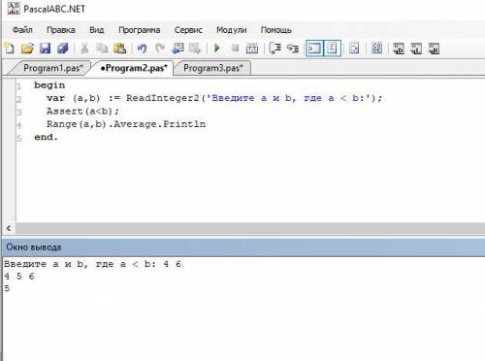
Task: Click the horizontal scrollbar left arrow
Action: (x=9, y=228)
